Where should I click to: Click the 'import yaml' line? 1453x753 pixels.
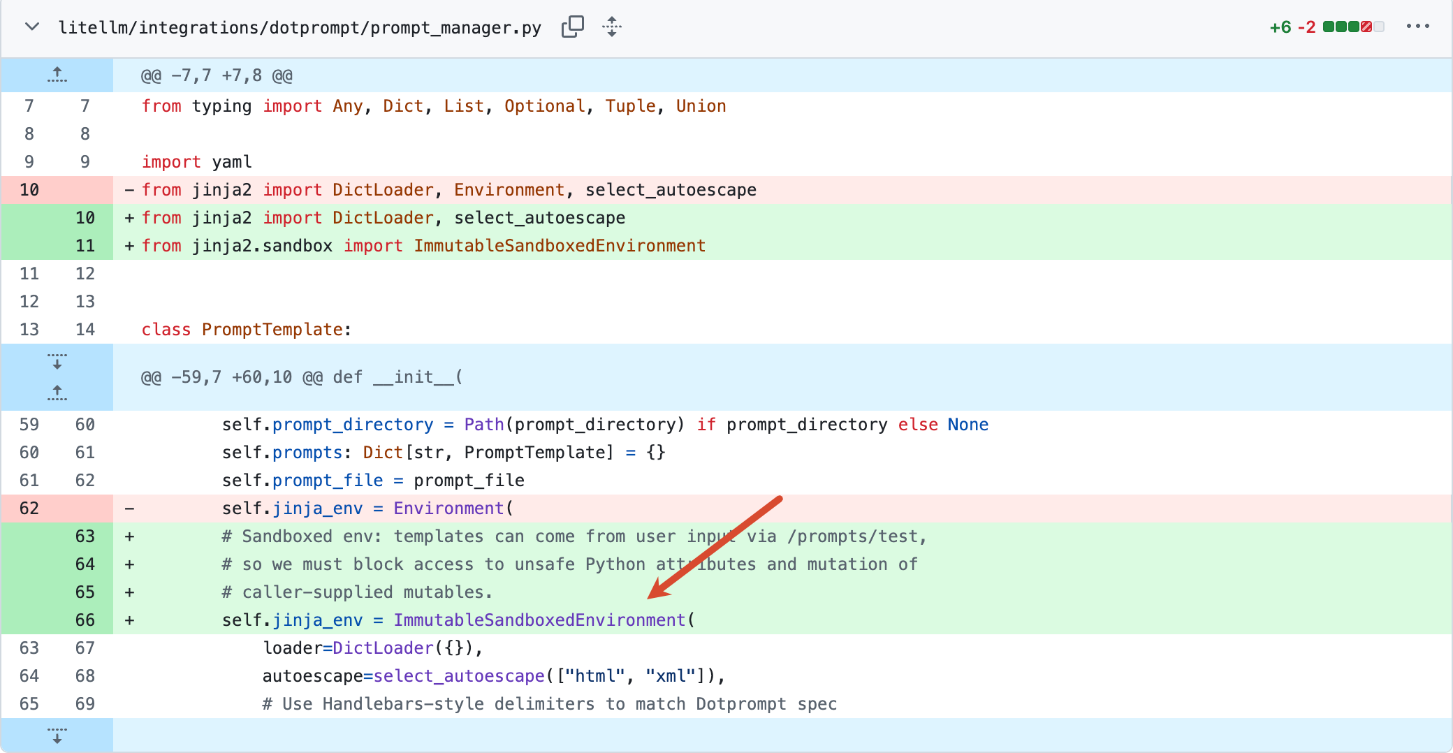tap(197, 162)
